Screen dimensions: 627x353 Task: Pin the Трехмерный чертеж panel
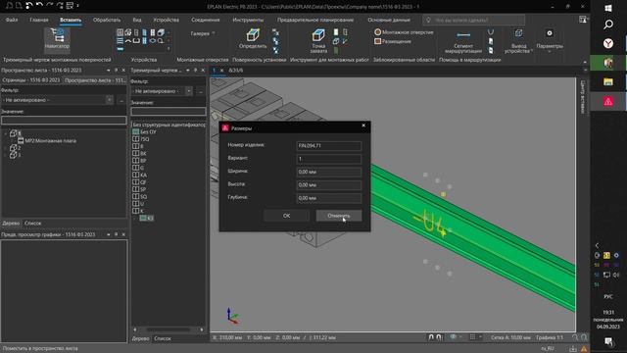tap(195, 70)
